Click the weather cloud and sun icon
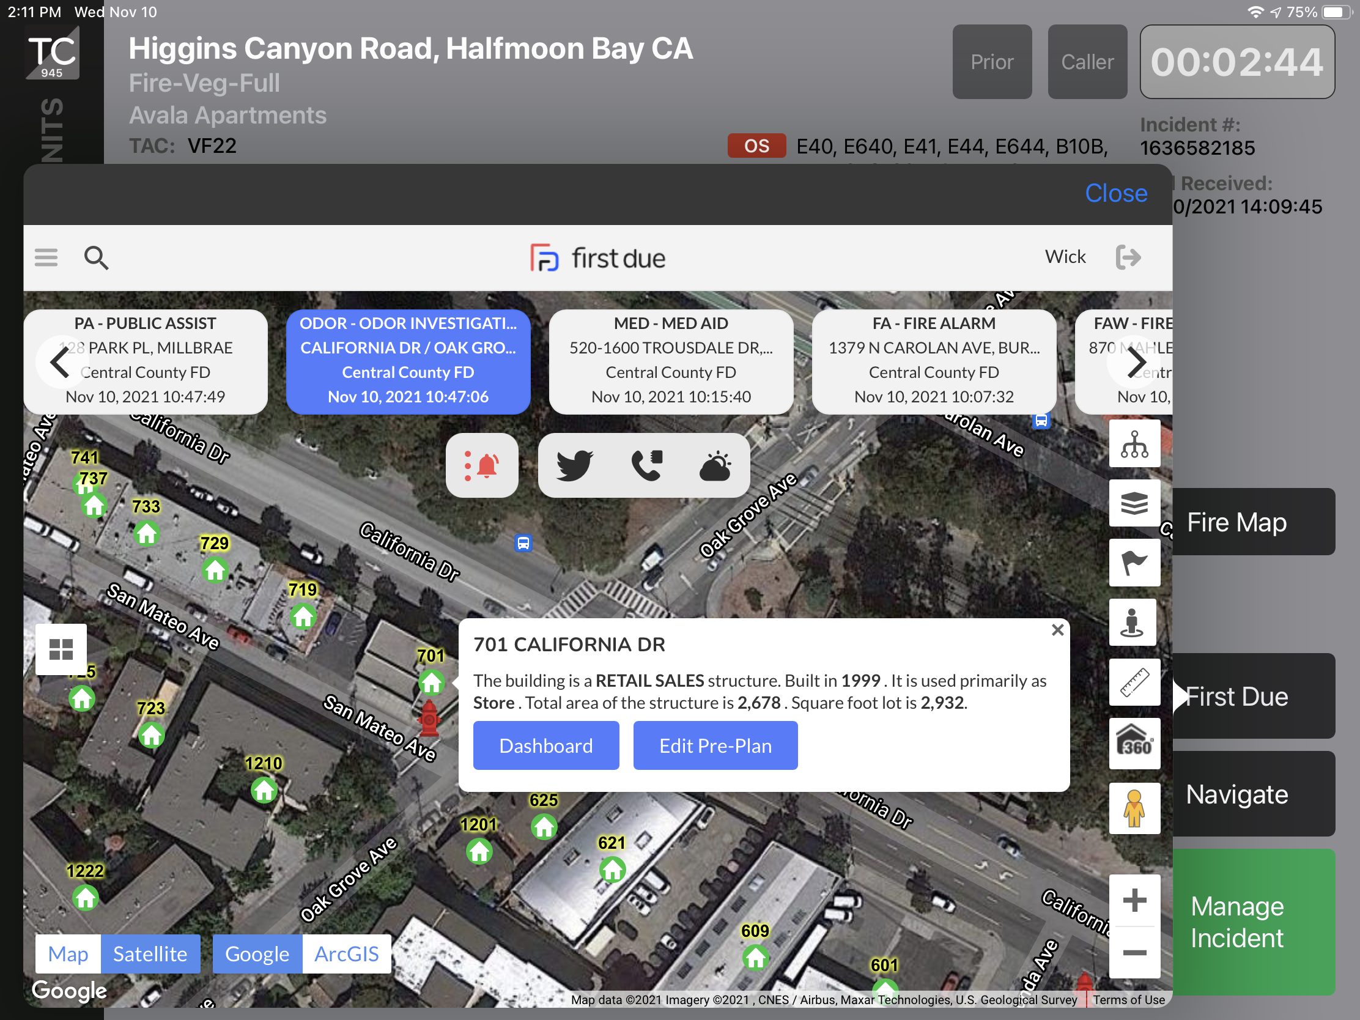The width and height of the screenshot is (1360, 1020). [715, 465]
